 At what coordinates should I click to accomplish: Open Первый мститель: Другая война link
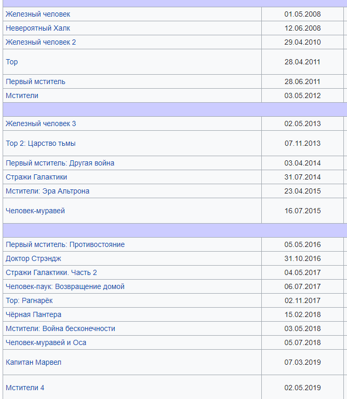tap(60, 163)
